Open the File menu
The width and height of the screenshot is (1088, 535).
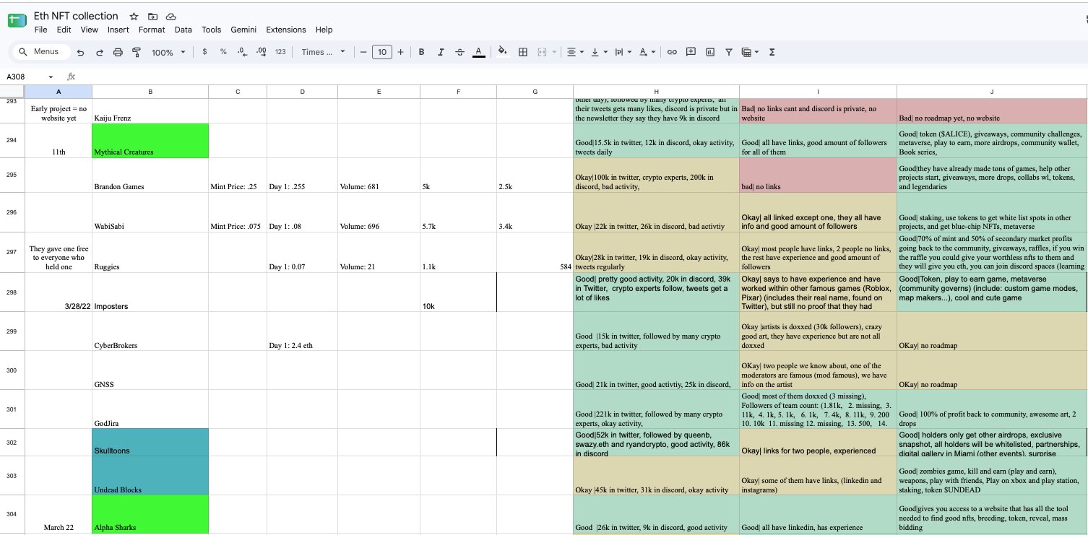pyautogui.click(x=40, y=30)
